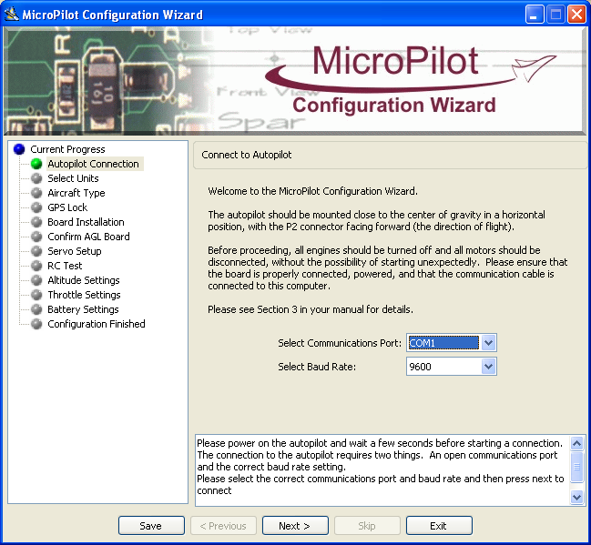Click the instruction message text area

tap(382, 470)
